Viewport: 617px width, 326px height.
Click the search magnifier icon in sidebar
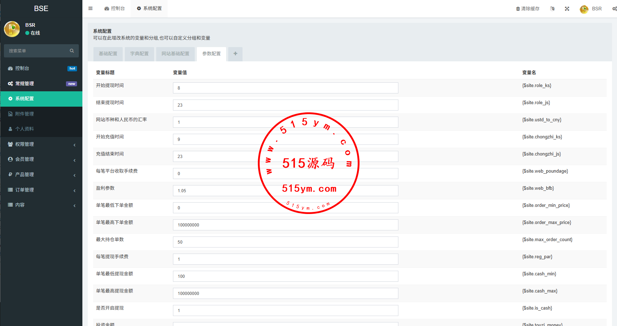(72, 51)
